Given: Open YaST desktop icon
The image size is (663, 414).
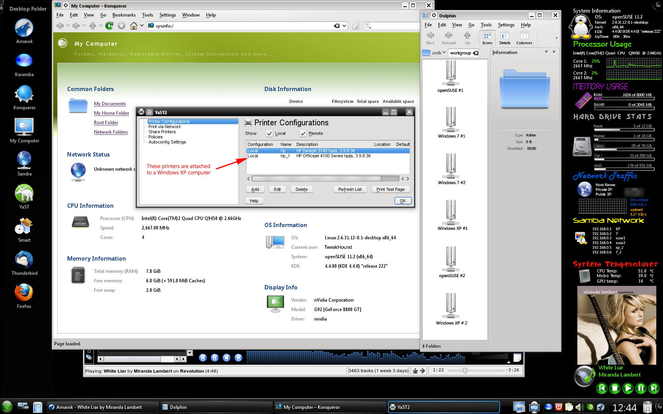Looking at the screenshot, I should [x=24, y=196].
